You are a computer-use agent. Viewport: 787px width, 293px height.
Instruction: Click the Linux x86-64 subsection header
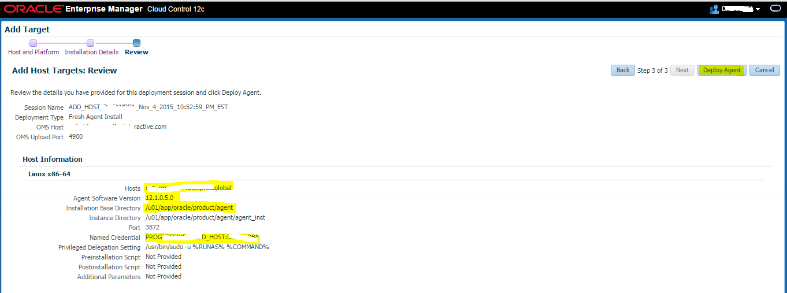pos(50,173)
